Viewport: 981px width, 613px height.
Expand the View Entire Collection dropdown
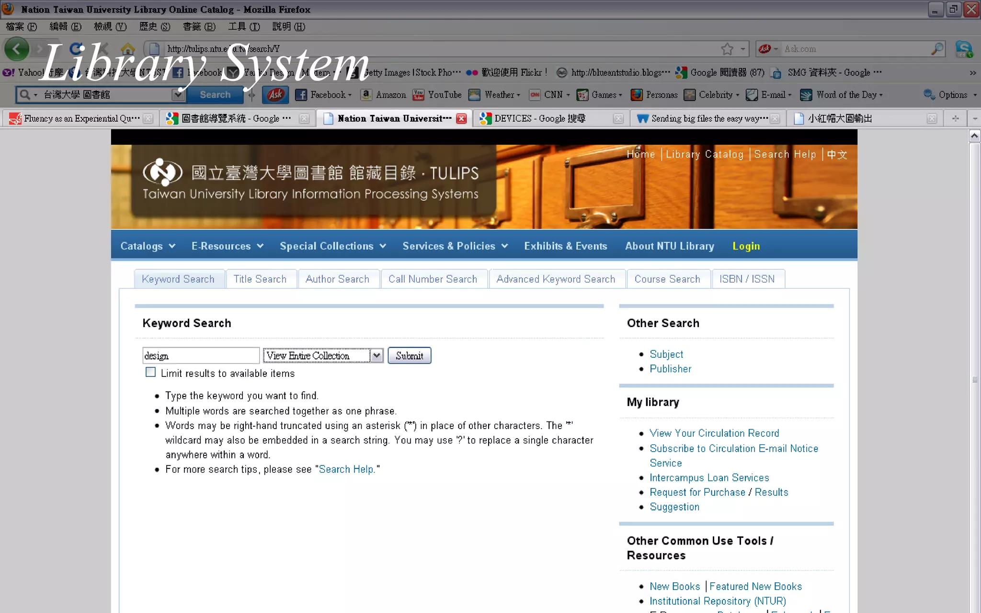coord(376,355)
